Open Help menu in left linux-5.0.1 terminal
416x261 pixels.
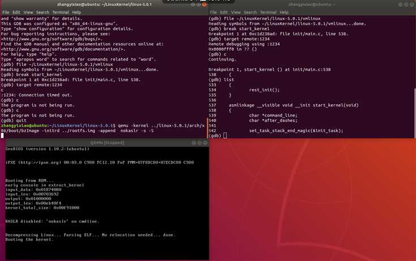pyautogui.click(x=76, y=12)
